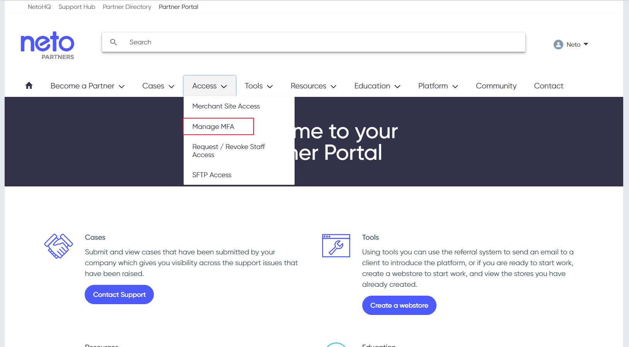Click the wrench Tools icon

point(336,245)
